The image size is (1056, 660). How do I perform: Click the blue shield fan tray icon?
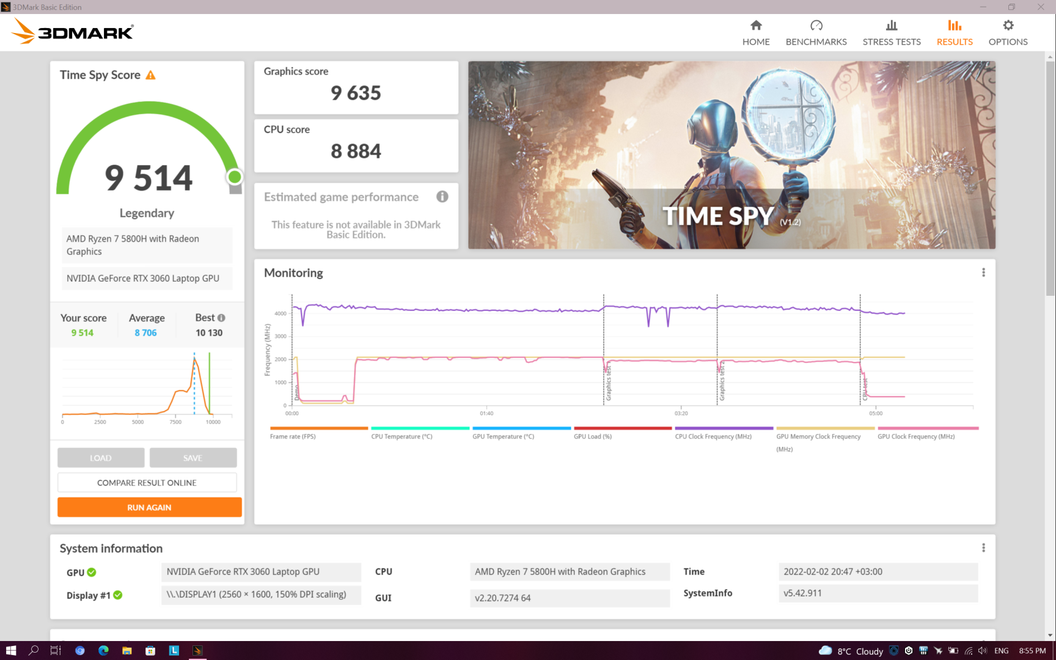894,651
